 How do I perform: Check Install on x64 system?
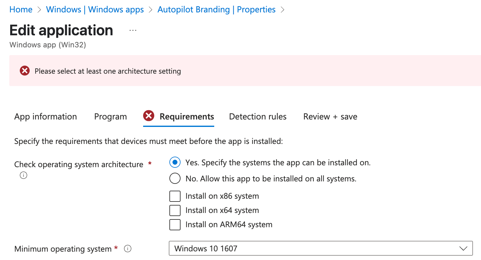point(175,210)
